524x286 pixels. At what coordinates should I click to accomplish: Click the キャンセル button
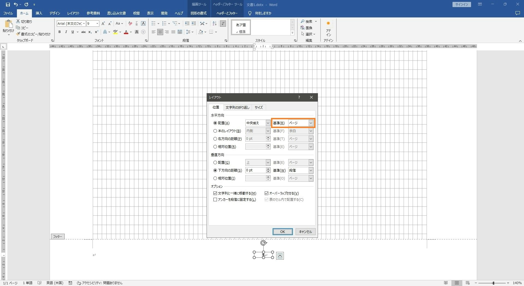click(x=305, y=232)
